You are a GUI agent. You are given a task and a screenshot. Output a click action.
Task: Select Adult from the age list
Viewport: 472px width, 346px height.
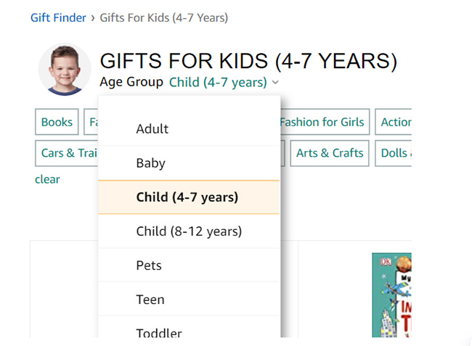[x=152, y=129]
